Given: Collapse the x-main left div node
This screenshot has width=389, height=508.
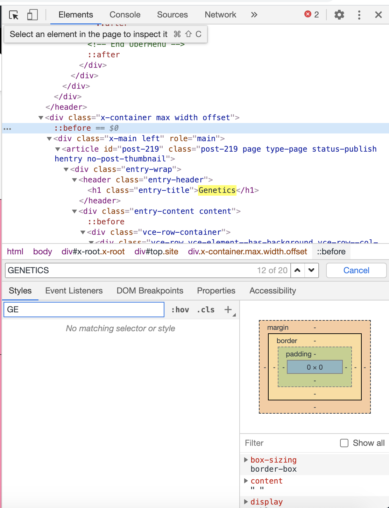Looking at the screenshot, I should coord(49,139).
